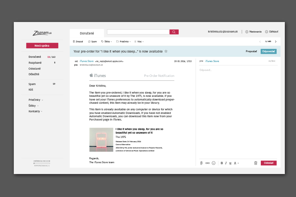296x197 pixels.
Task: Discard the reply with trash icon
Action: [256, 163]
